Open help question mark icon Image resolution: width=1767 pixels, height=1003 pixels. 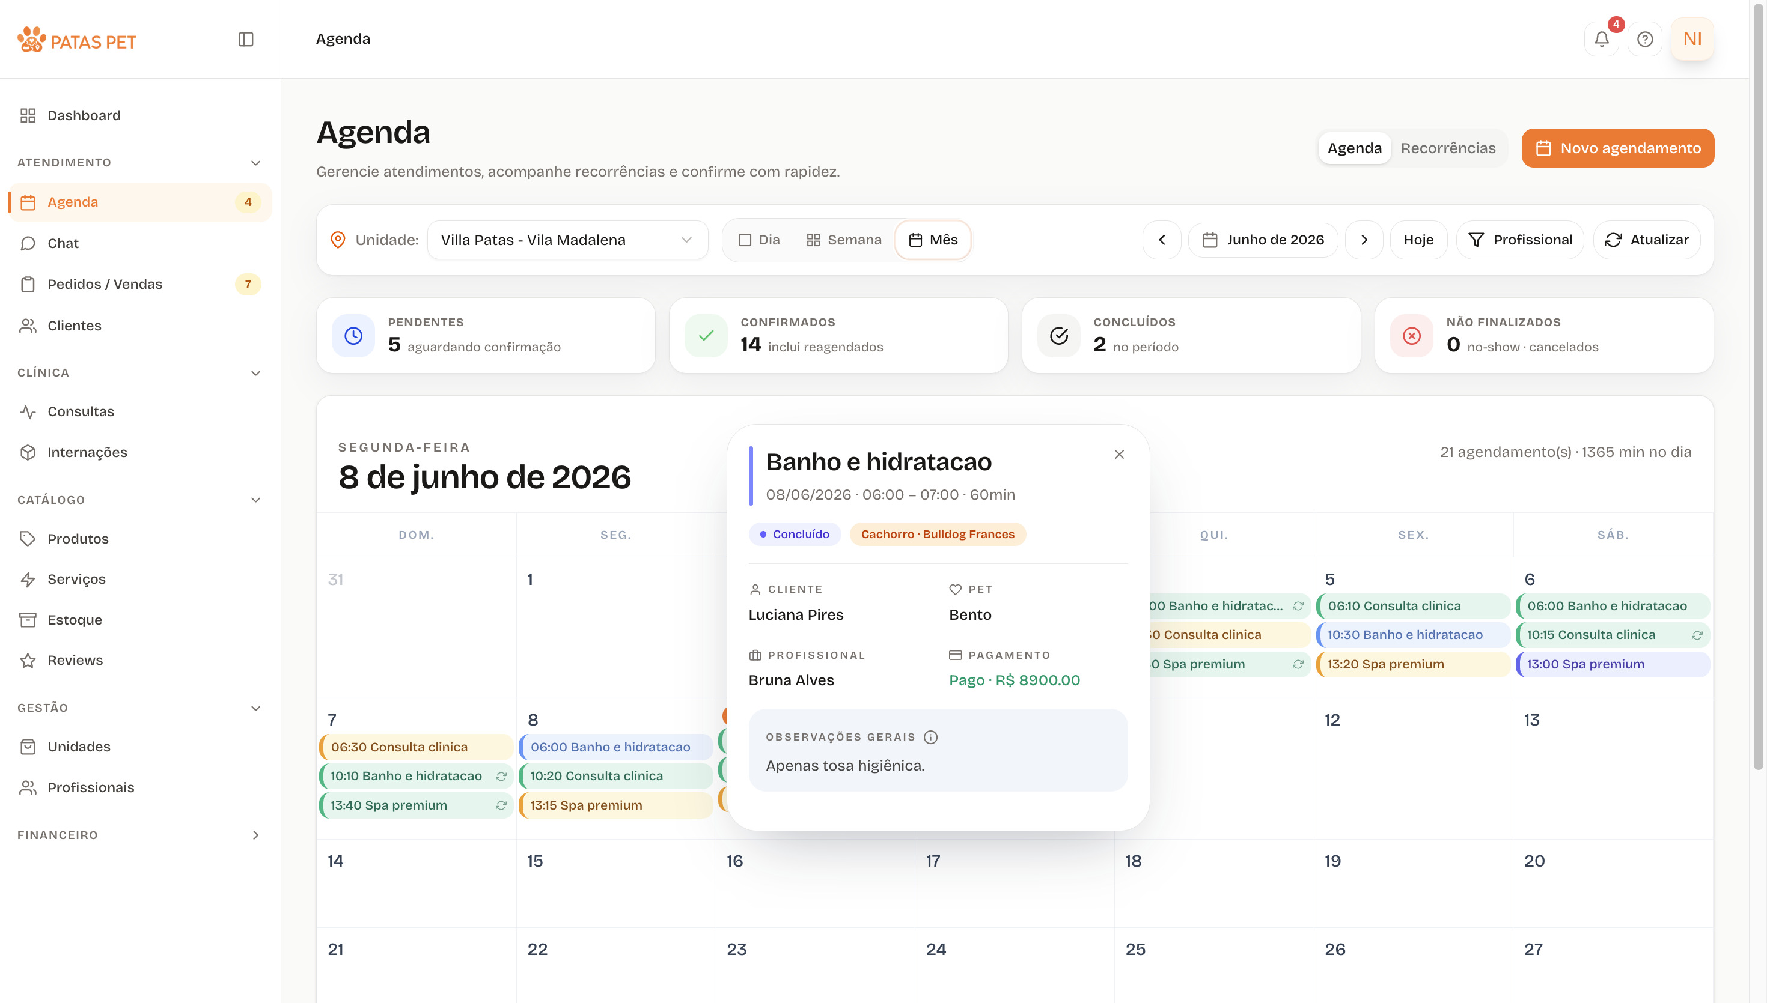[x=1645, y=39]
